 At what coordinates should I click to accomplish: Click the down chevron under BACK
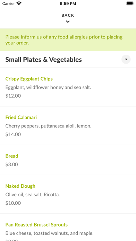(x=68, y=22)
